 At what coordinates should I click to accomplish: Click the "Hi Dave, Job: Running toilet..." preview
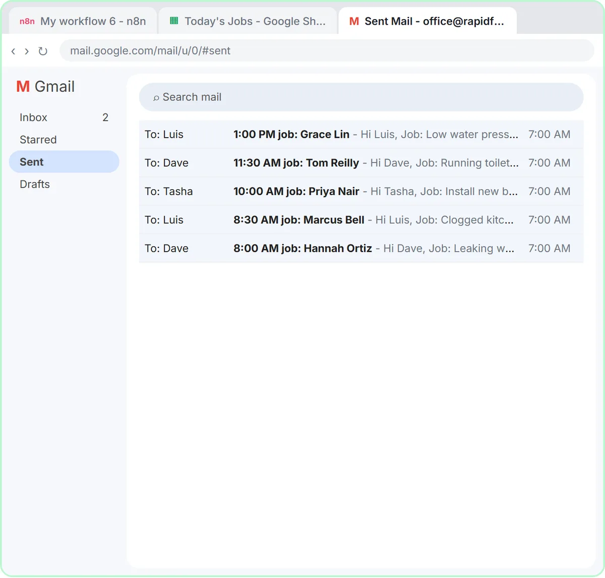coord(444,163)
